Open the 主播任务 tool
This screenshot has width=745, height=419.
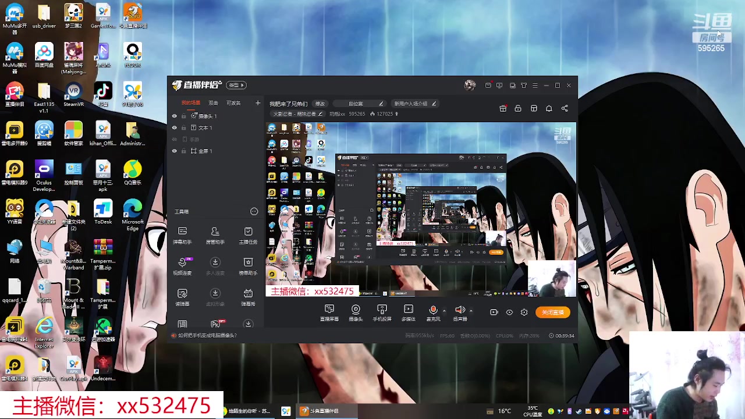(x=249, y=235)
